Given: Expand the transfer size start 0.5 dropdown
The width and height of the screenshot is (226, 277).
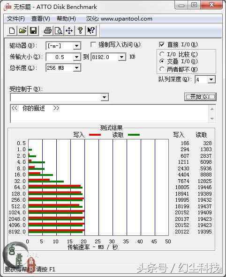Looking at the screenshot, I should point(77,57).
